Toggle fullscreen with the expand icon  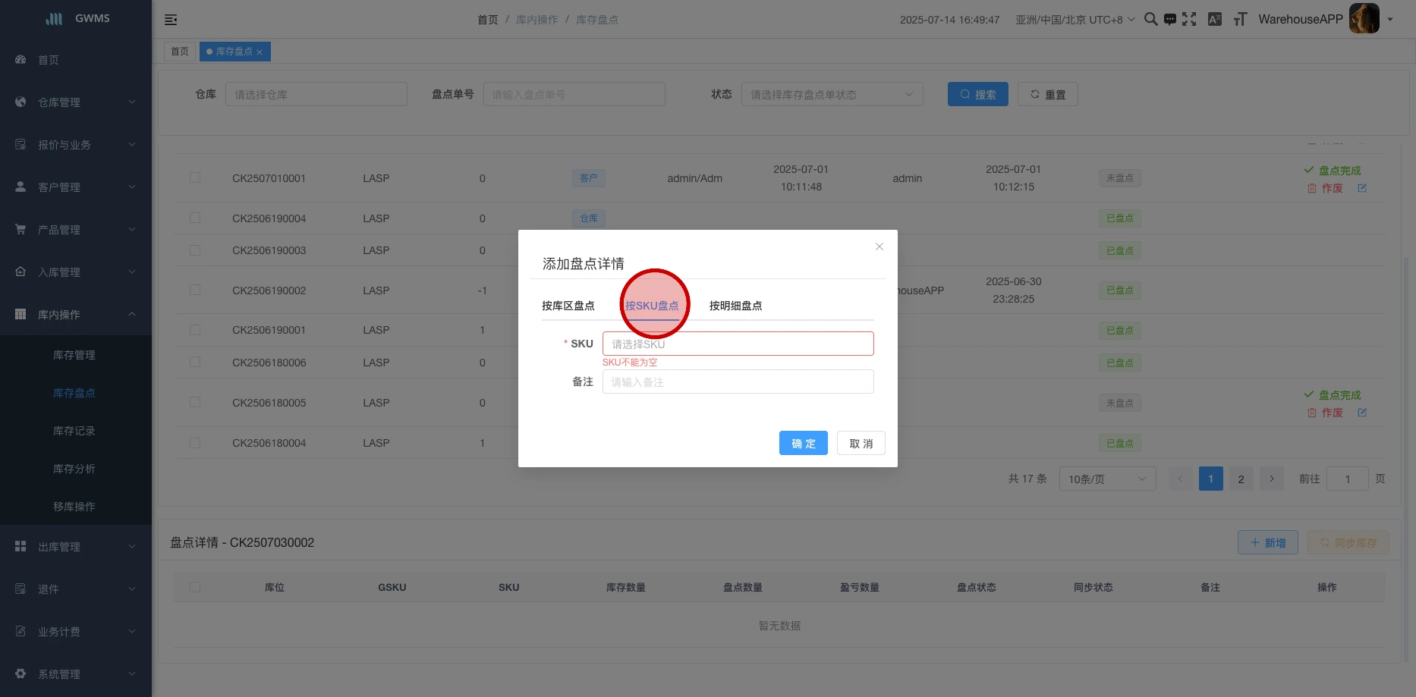pyautogui.click(x=1189, y=20)
